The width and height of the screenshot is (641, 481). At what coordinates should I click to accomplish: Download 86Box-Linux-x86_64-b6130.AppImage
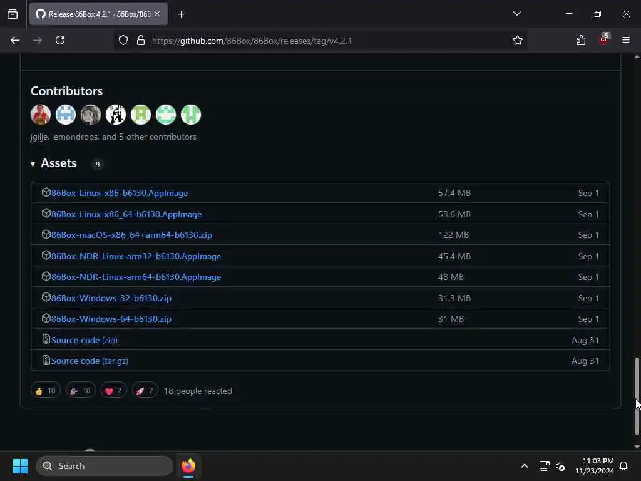[x=126, y=214]
